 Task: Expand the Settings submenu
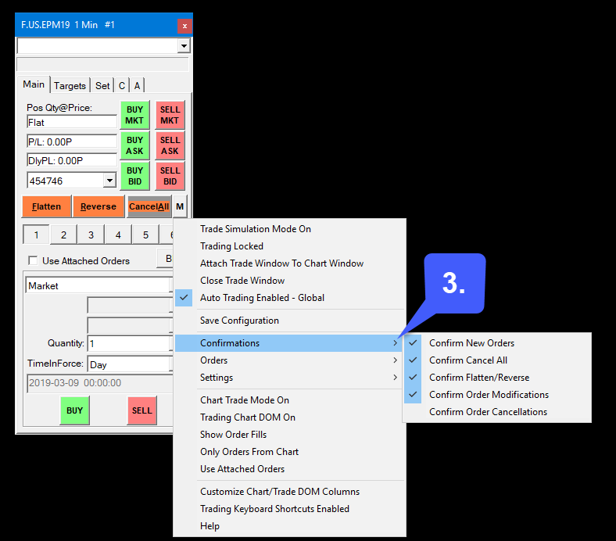click(289, 378)
